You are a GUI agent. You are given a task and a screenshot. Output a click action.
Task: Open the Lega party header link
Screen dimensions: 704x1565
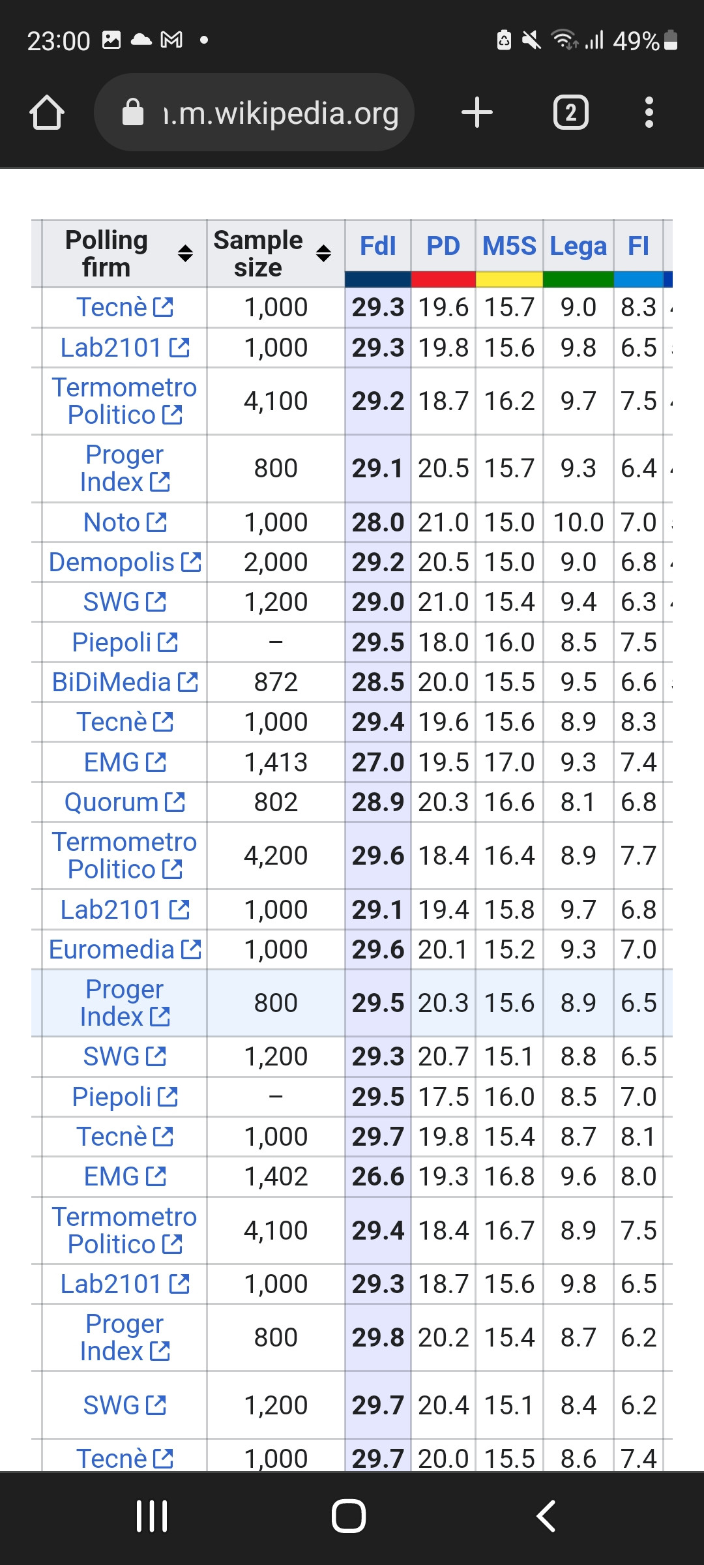(x=578, y=246)
